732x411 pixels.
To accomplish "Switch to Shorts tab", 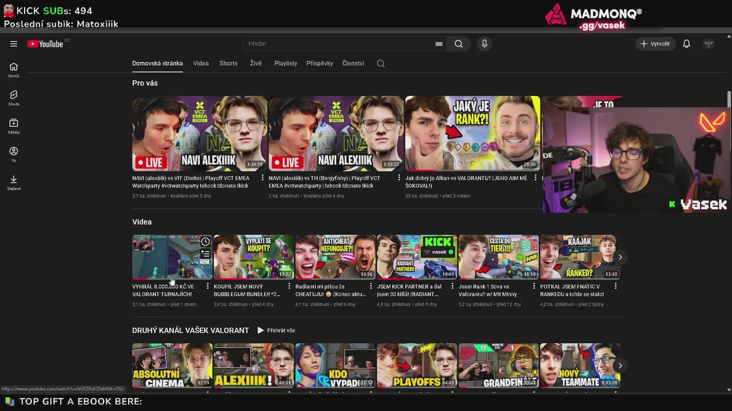I will pos(228,63).
